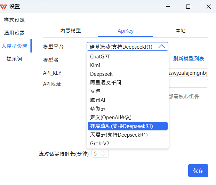This screenshot has height=185, width=216.
Task: Click the 刷新模型列表 link
Action: pyautogui.click(x=189, y=59)
